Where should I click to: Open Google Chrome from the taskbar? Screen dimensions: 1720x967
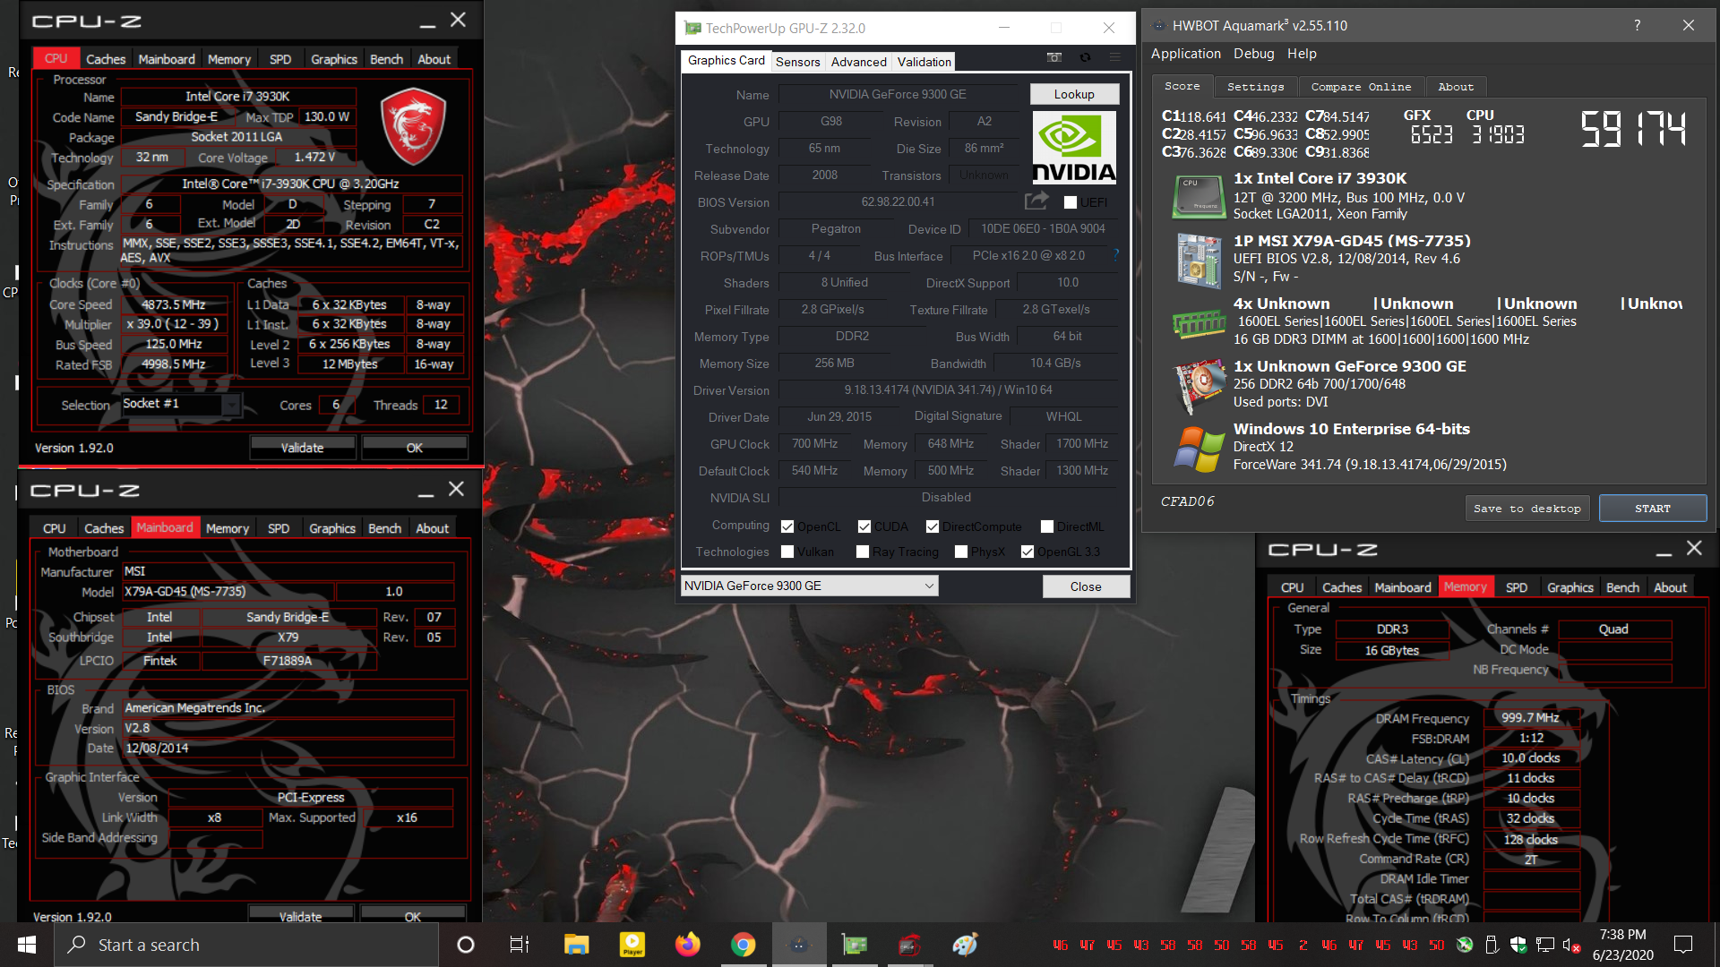pyautogui.click(x=743, y=945)
